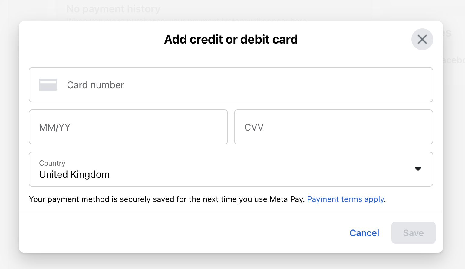Click the 'MM/YY' placeholder text
This screenshot has width=465, height=269.
tap(55, 127)
